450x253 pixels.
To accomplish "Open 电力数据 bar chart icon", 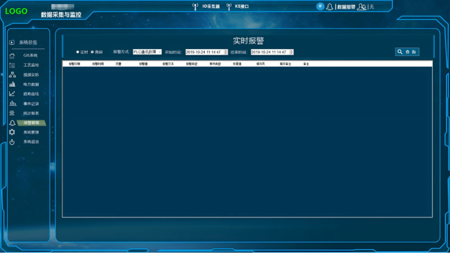I will 12,84.
